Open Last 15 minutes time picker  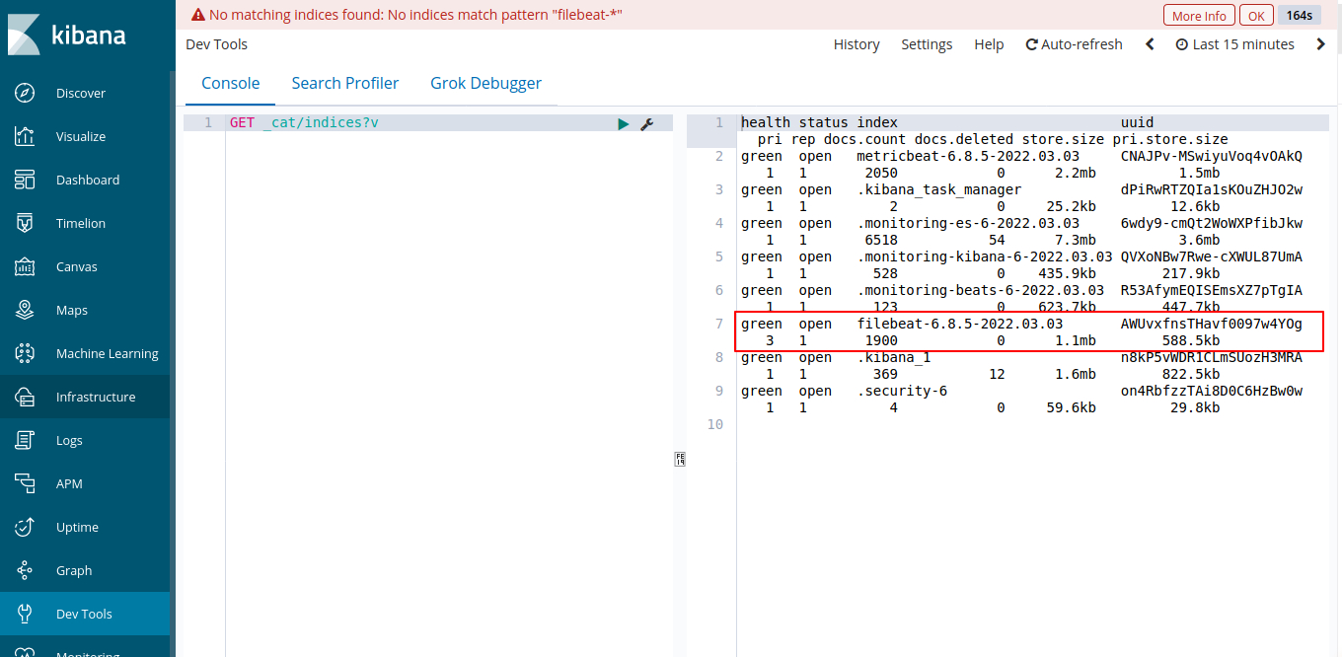[x=1234, y=44]
